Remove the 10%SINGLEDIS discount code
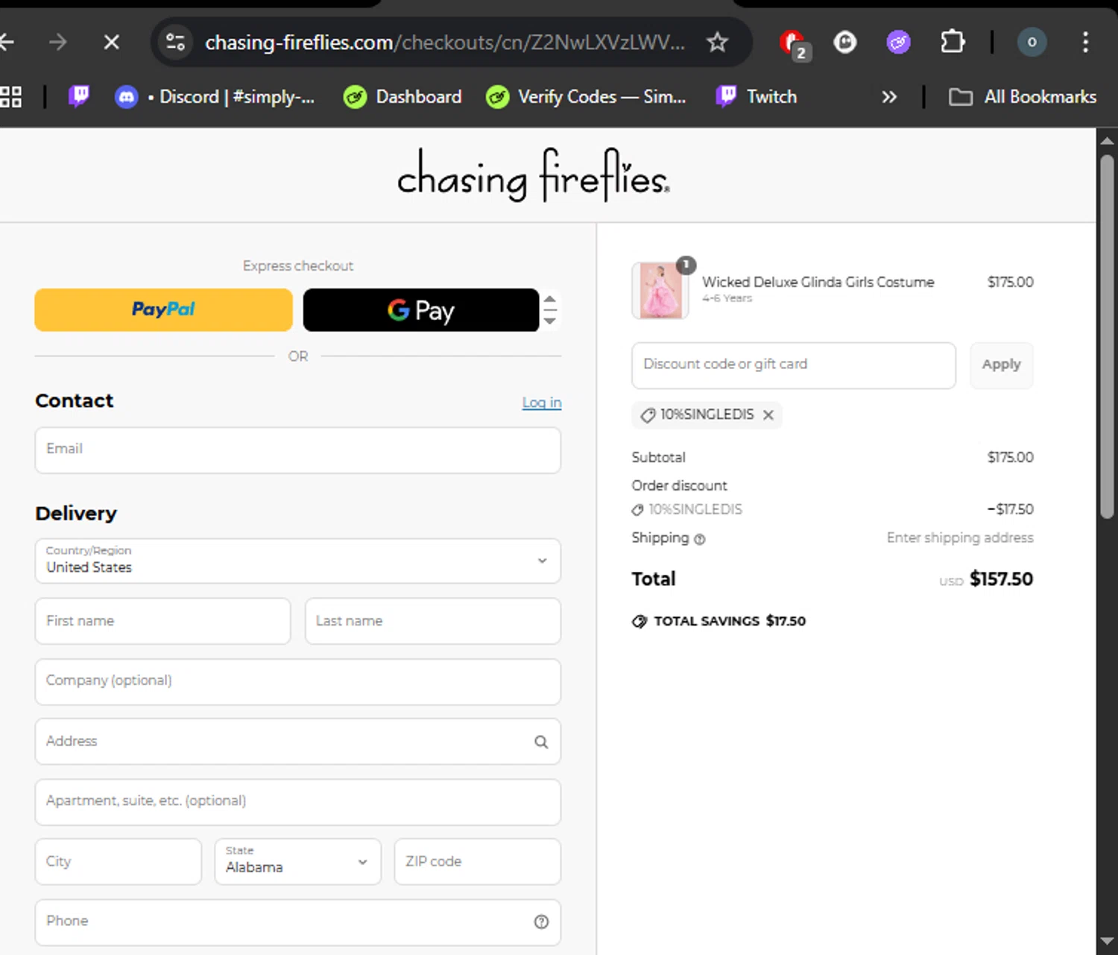Viewport: 1118px width, 955px height. point(768,415)
